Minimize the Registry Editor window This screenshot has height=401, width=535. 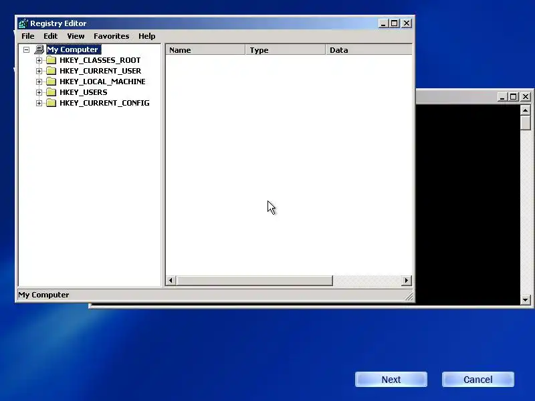383,23
